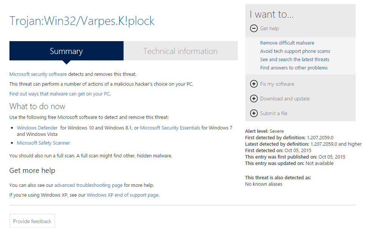Select the Summary tab
This screenshot has height=228, width=365.
pos(66,51)
